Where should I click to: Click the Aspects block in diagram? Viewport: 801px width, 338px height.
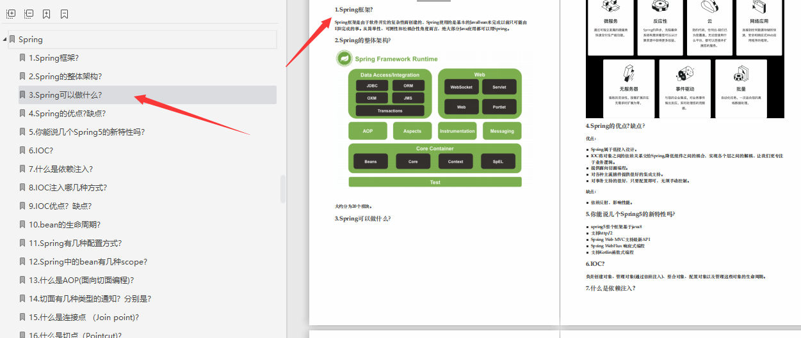tap(412, 131)
